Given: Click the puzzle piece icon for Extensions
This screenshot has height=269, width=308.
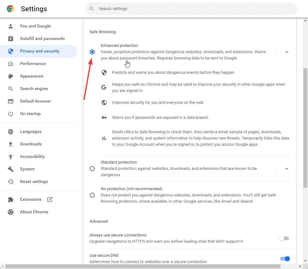Looking at the screenshot, I should [11, 200].
